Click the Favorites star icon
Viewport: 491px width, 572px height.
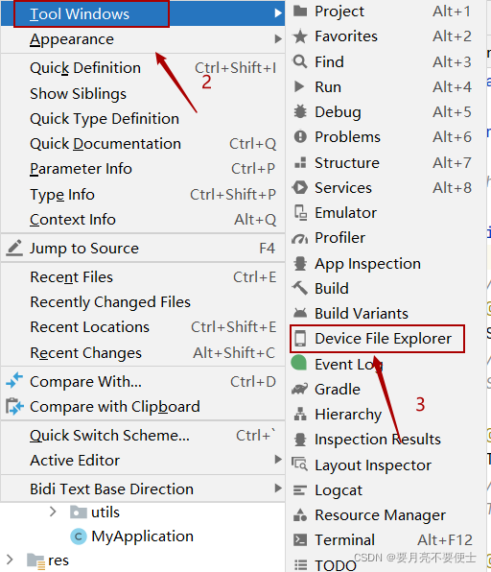pyautogui.click(x=300, y=36)
